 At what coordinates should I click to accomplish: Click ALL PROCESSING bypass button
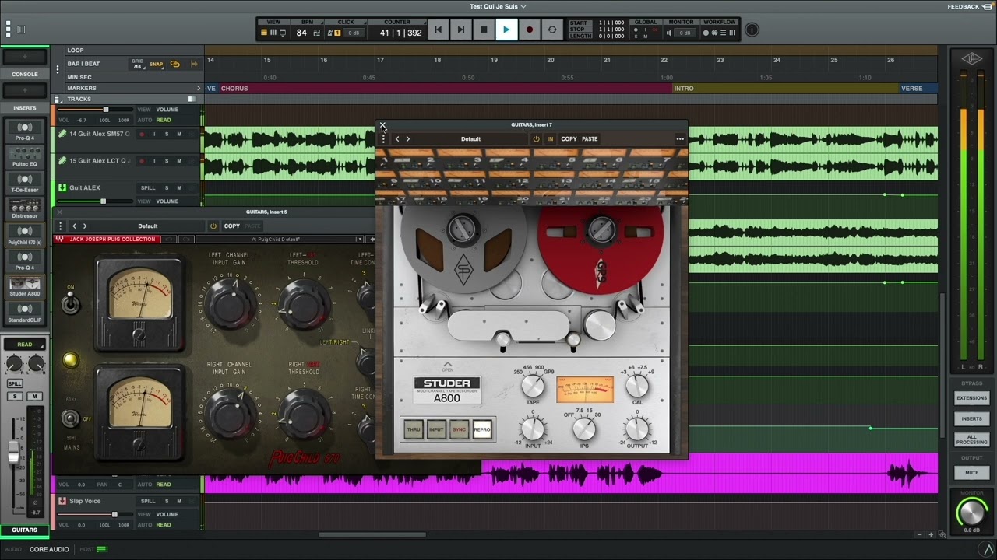[x=971, y=440]
